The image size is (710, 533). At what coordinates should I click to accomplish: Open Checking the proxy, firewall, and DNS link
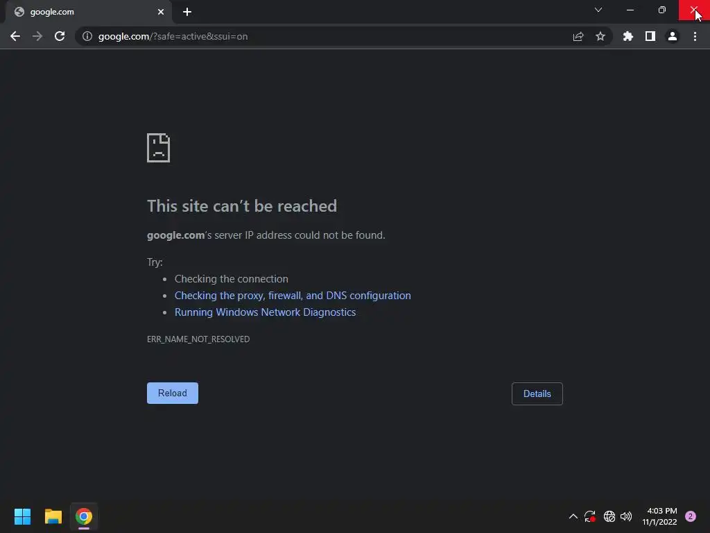[x=293, y=296]
